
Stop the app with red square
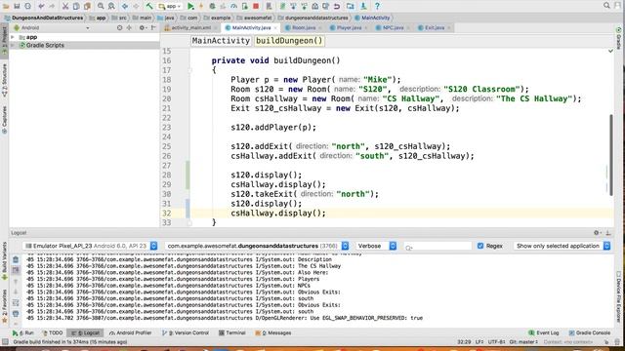(x=256, y=6)
